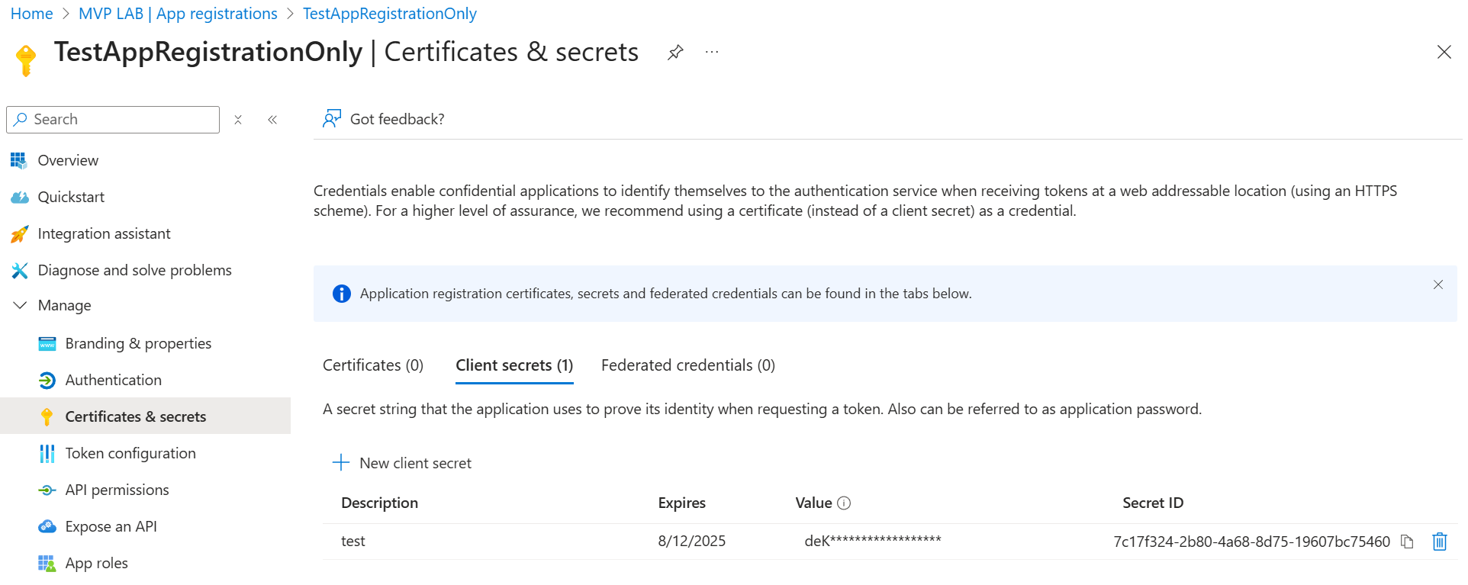Viewport: 1468px width, 585px height.
Task: Click the Expose an API cloud icon
Action: point(47,526)
